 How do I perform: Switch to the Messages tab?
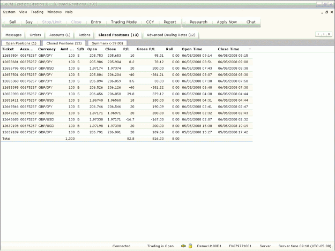pyautogui.click(x=13, y=35)
